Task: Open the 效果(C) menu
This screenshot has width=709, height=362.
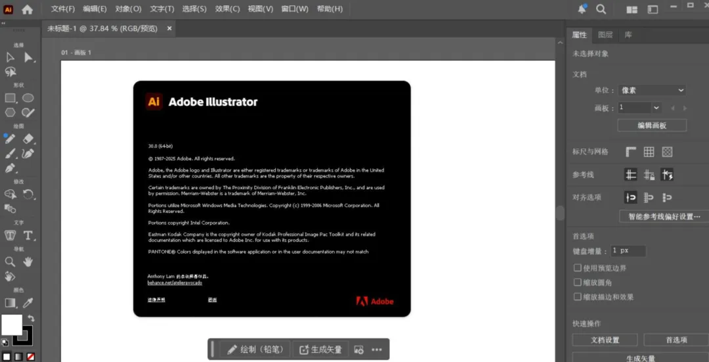Action: point(227,9)
